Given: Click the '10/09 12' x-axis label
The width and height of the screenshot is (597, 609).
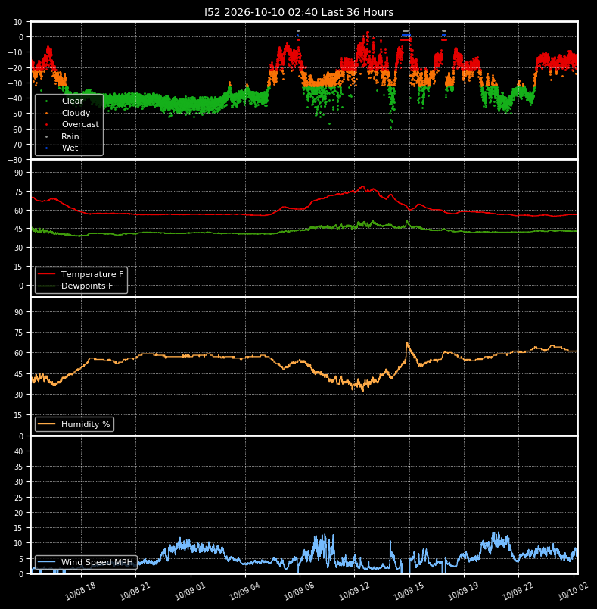Looking at the screenshot, I should point(354,591).
